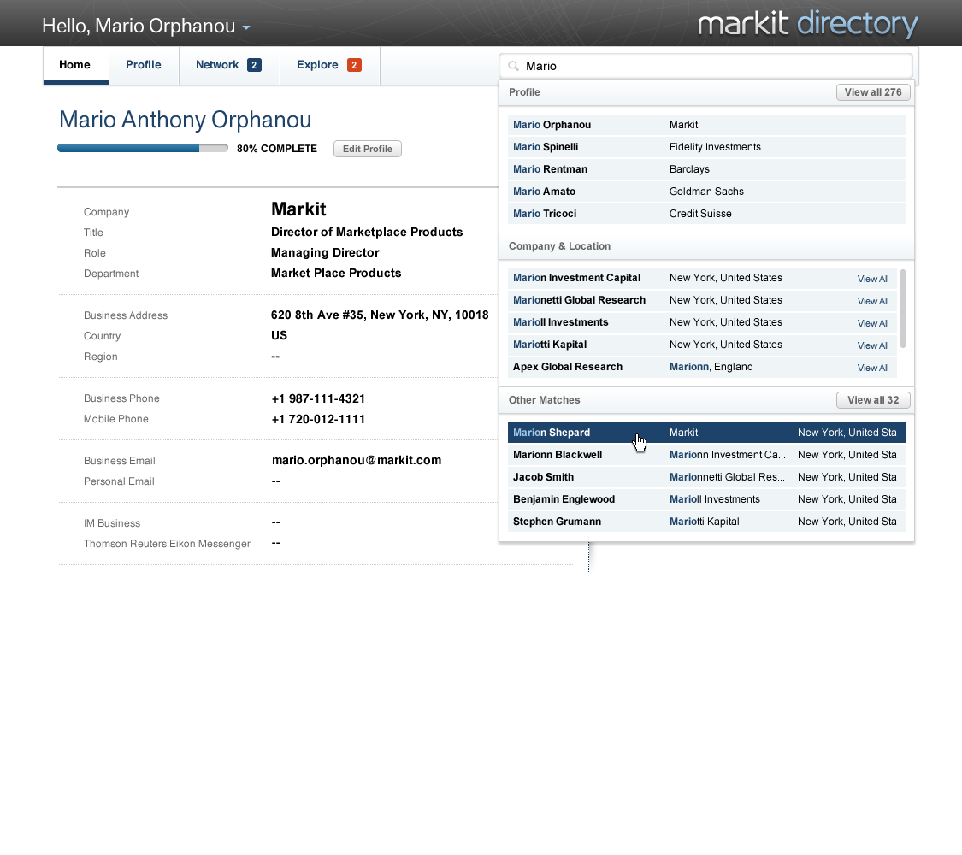962x855 pixels.
Task: Select Mario Orphanou profile result
Action: click(x=706, y=125)
